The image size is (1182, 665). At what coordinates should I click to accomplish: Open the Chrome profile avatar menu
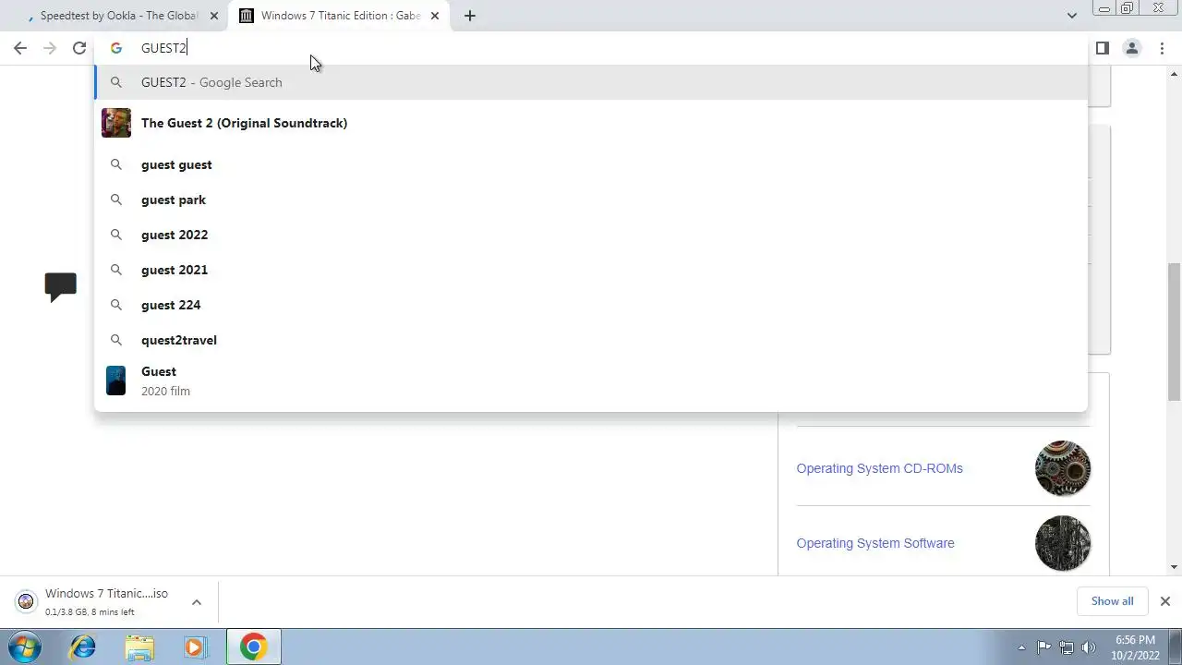(1131, 48)
